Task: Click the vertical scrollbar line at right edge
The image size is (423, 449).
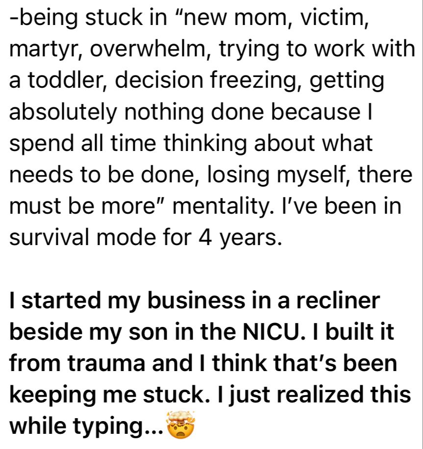Action: (423, 224)
